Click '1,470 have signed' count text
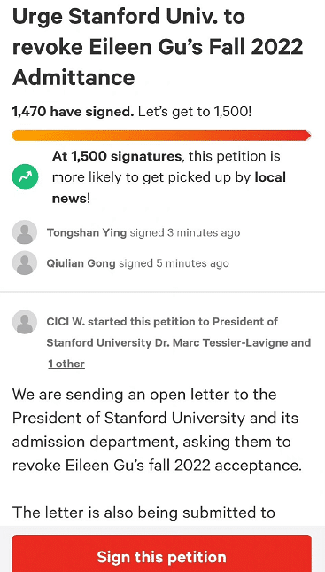This screenshot has height=572, width=325. [73, 112]
